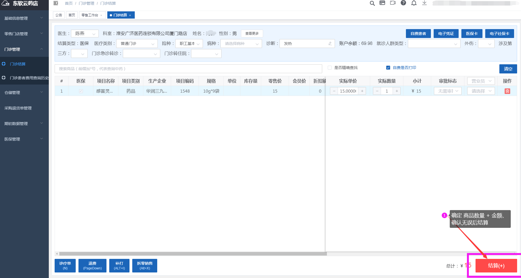Viewport: 521px width, 278px height.
Task: Click the video camera icon in header
Action: click(393, 3)
